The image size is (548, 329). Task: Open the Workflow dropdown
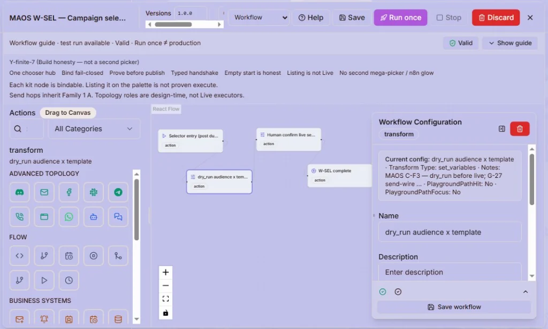coord(259,18)
